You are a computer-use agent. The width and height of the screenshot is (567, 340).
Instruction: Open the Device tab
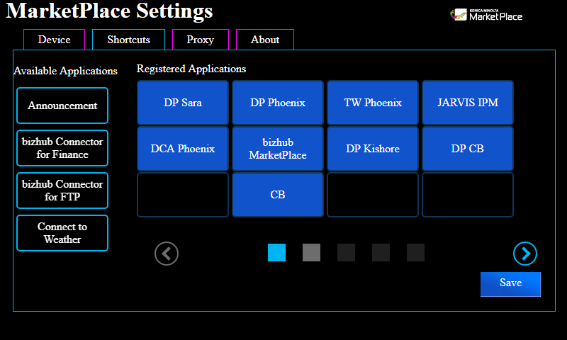tap(54, 40)
